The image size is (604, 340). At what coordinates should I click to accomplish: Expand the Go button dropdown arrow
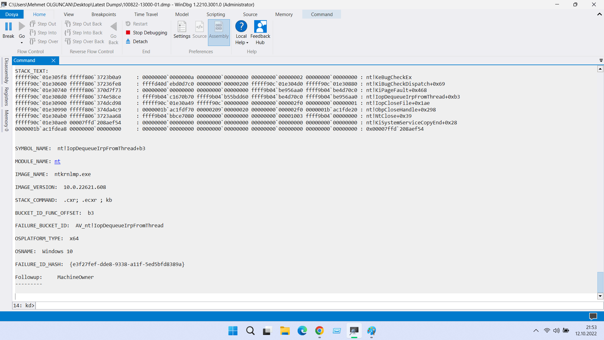[x=22, y=42]
